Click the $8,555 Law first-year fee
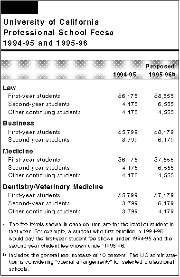Viewport: 180px width, 277px height. pos(164,96)
